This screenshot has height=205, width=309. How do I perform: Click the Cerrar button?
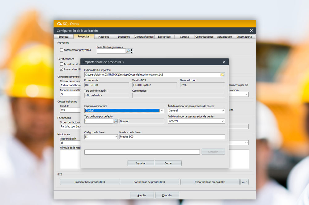tap(168, 163)
